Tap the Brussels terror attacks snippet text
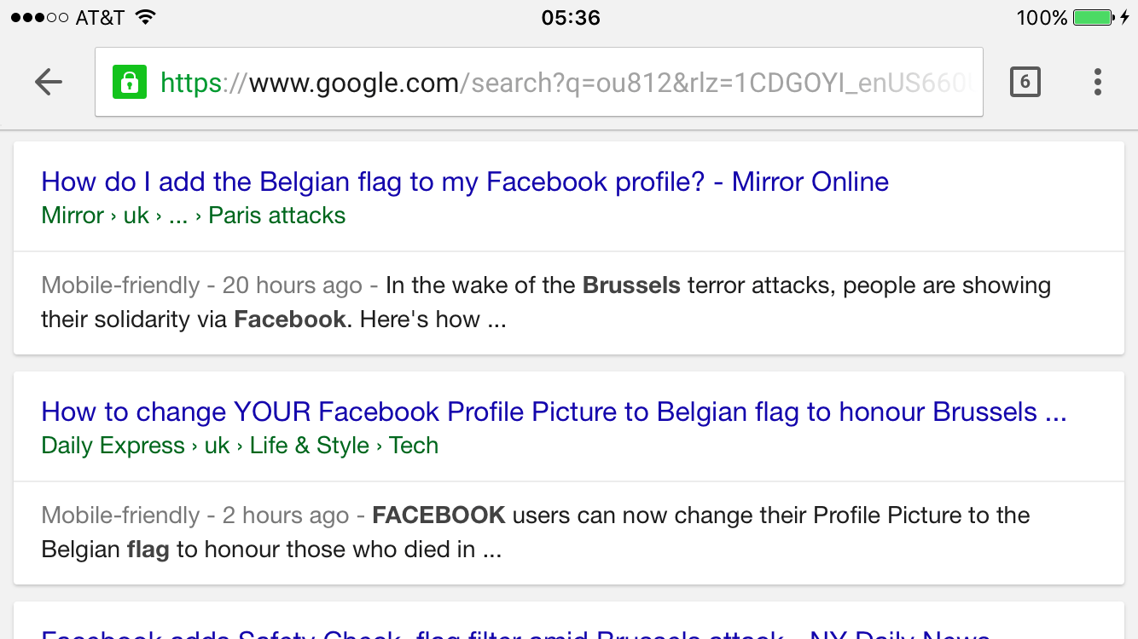The image size is (1138, 639). [546, 302]
